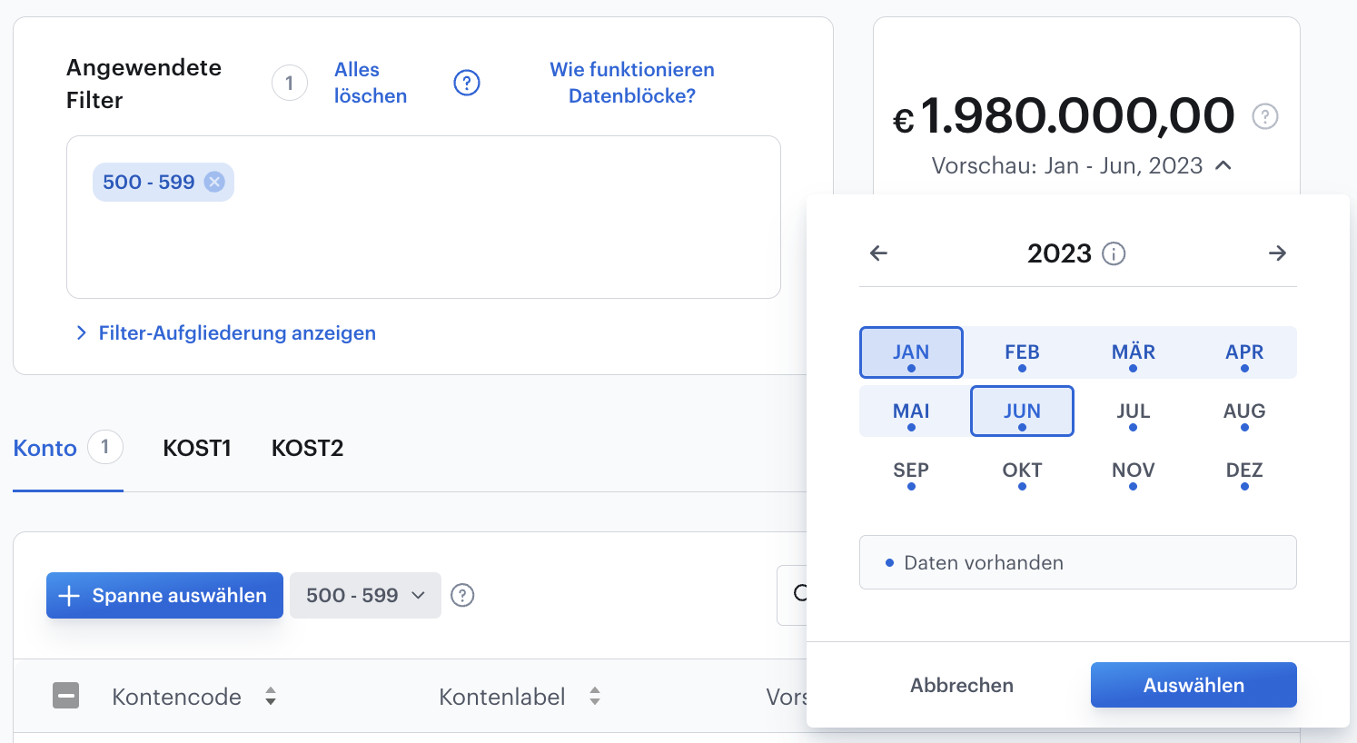The height and width of the screenshot is (743, 1357).
Task: Select DEZ in the month picker
Action: pos(1244,471)
